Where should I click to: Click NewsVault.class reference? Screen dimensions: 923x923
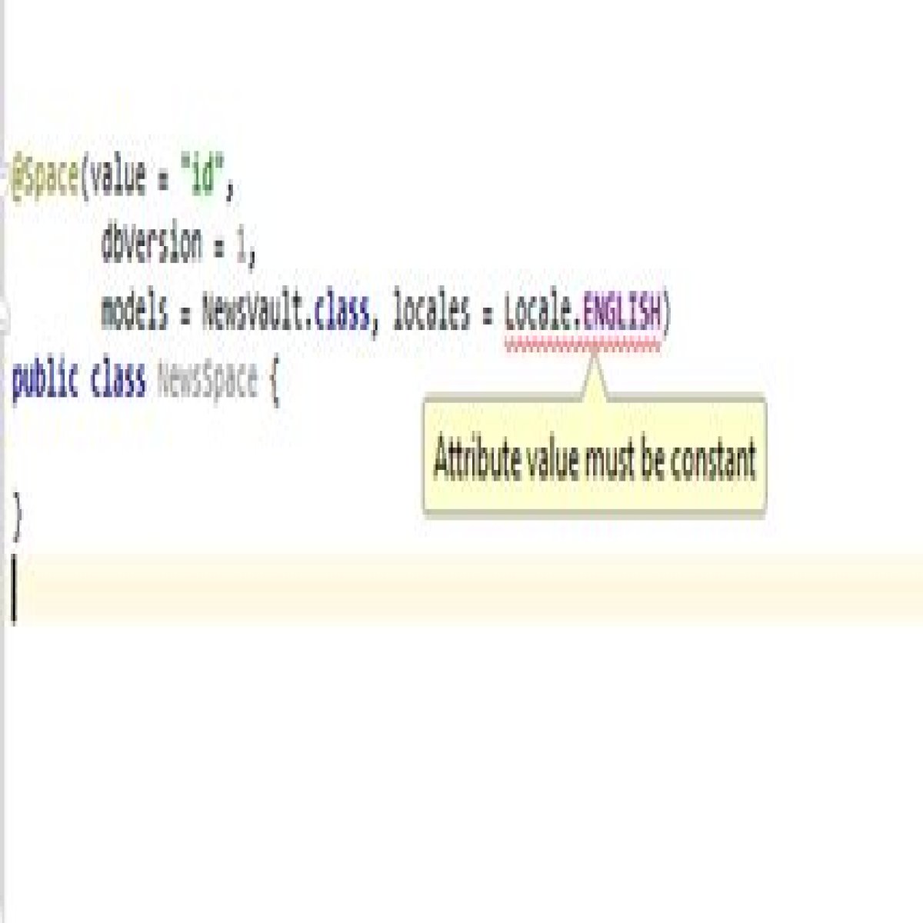coord(285,312)
